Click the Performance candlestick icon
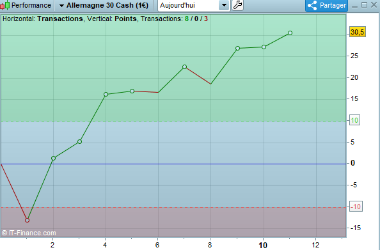This screenshot has height=250, width=380. coord(5,5)
